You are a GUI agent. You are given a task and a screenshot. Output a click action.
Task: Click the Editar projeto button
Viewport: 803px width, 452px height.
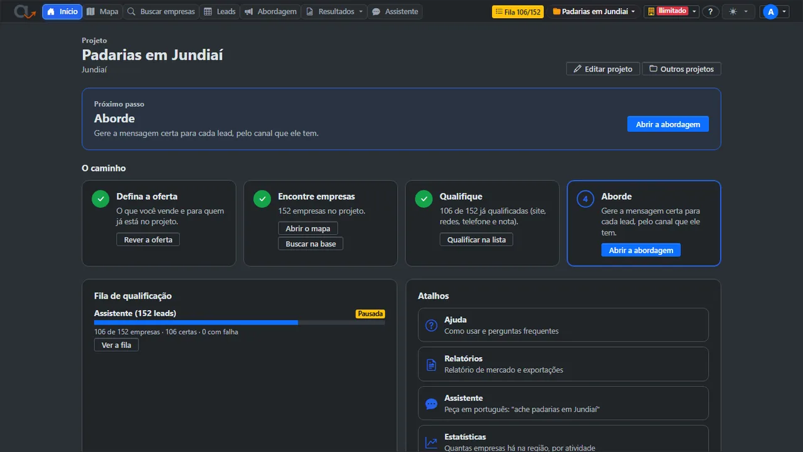pyautogui.click(x=603, y=68)
